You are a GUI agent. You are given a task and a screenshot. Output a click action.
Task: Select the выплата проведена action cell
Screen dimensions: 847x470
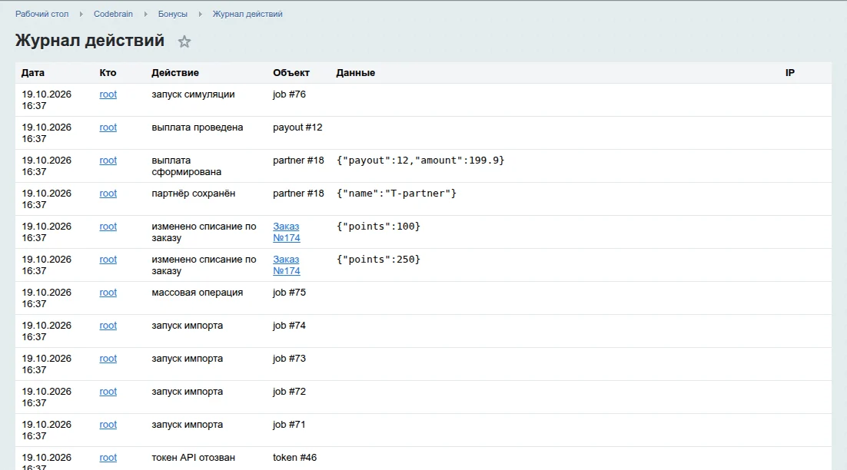pyautogui.click(x=198, y=127)
